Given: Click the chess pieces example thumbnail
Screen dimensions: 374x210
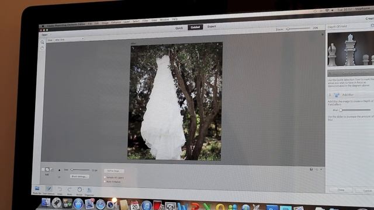Looking at the screenshot, I should tap(351, 49).
